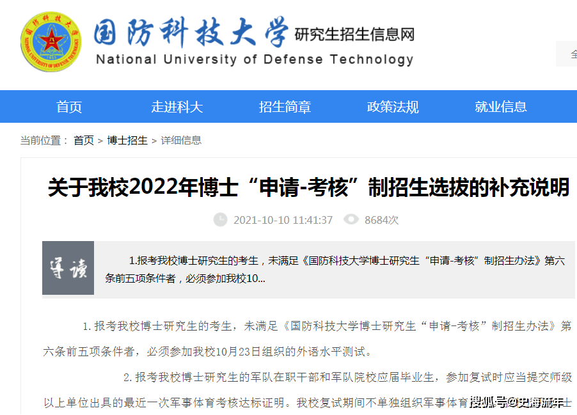Viewport: 577px width, 415px height.
Task: Click the university emblem logo
Action: tap(51, 42)
